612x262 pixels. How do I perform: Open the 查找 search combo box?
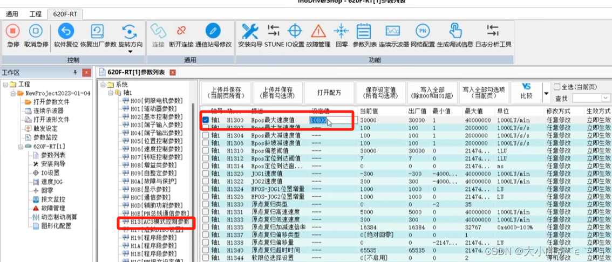(590, 98)
